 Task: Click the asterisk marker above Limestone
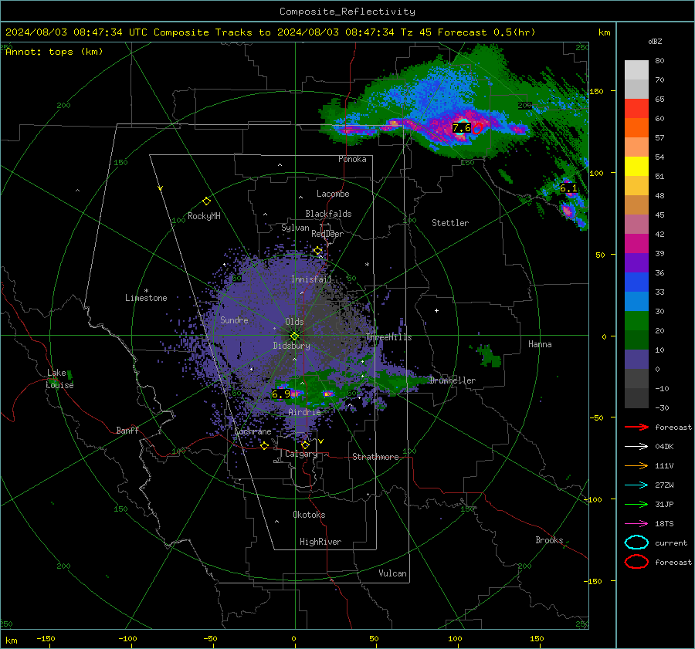(x=146, y=291)
